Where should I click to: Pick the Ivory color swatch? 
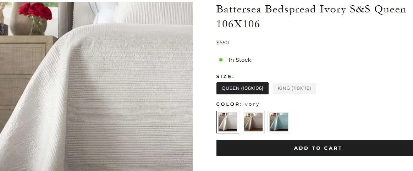tap(228, 122)
